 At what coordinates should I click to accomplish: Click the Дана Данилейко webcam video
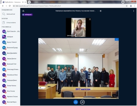click(x=78, y=27)
